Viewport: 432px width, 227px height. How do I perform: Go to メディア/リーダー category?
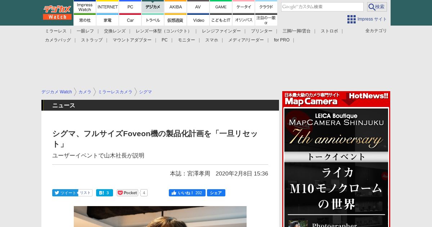[246, 40]
